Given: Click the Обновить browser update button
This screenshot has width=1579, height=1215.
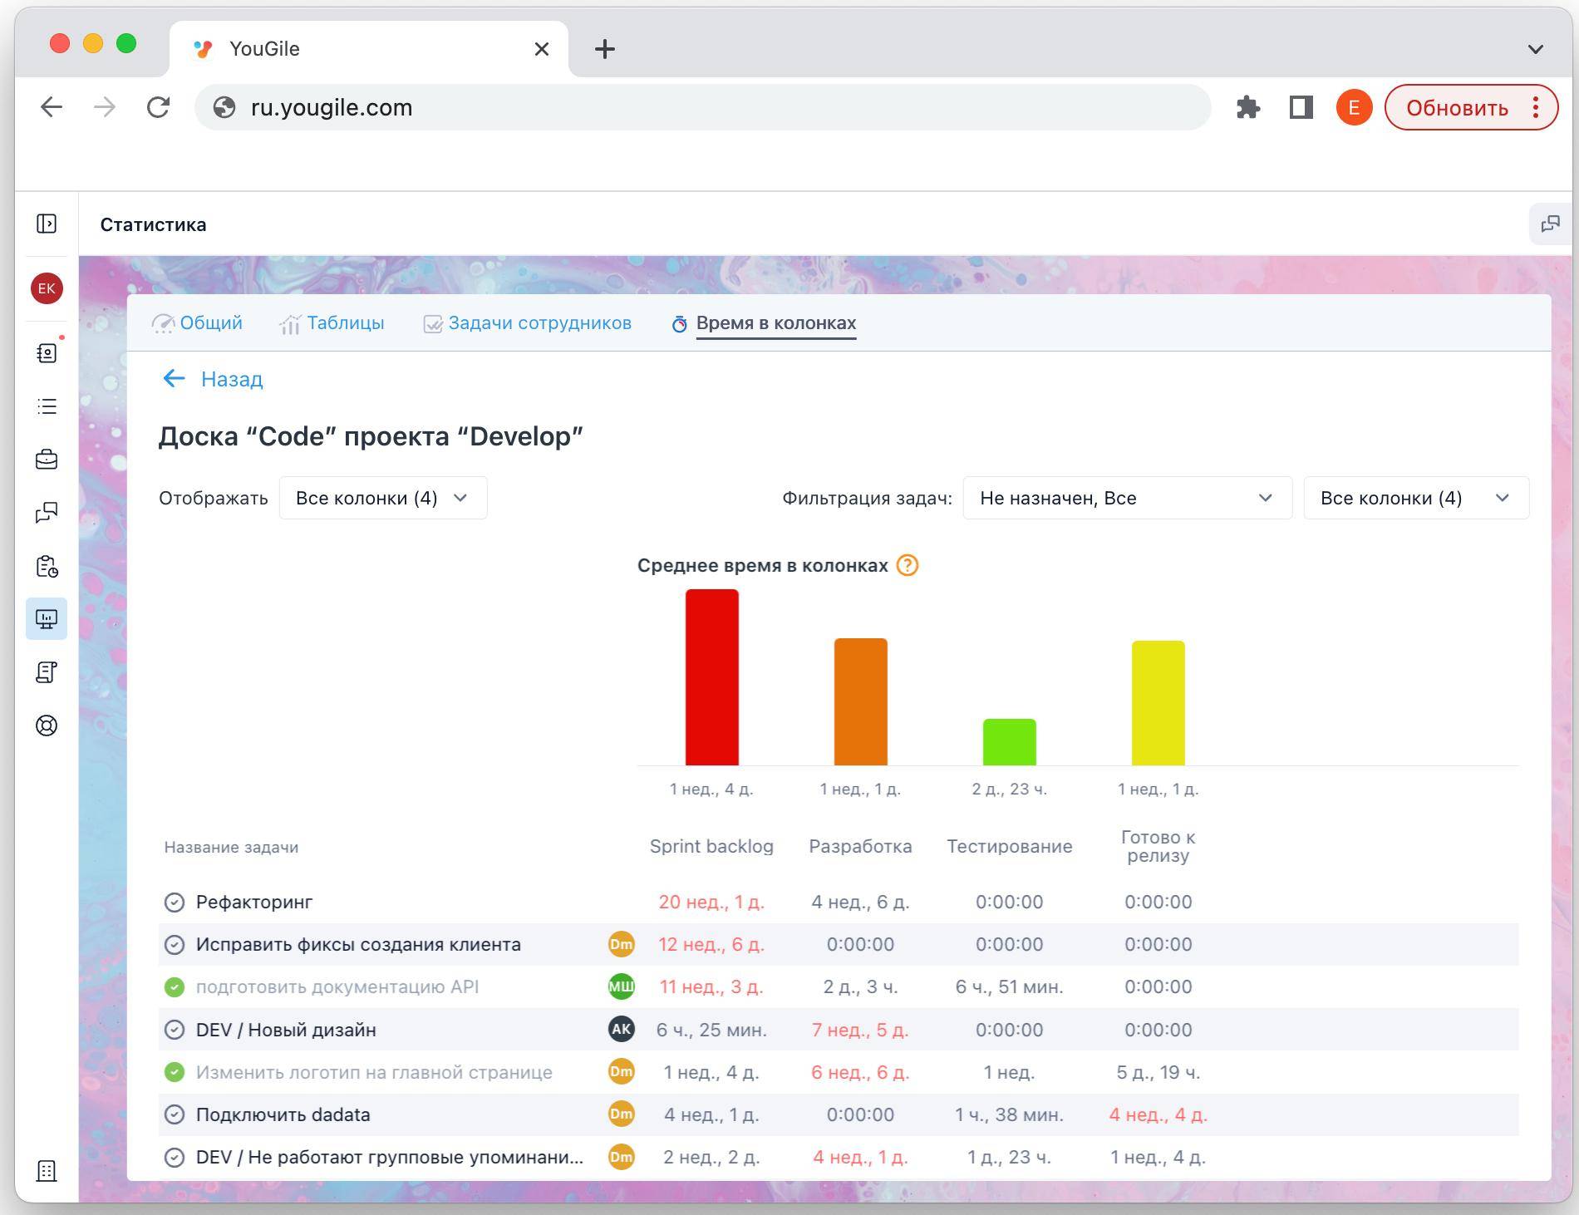Looking at the screenshot, I should [x=1456, y=108].
